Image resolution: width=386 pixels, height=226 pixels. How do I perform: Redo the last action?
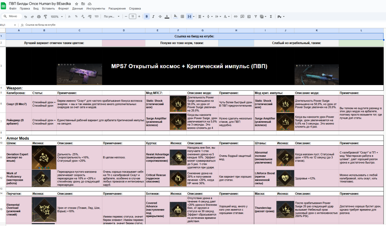[32, 17]
